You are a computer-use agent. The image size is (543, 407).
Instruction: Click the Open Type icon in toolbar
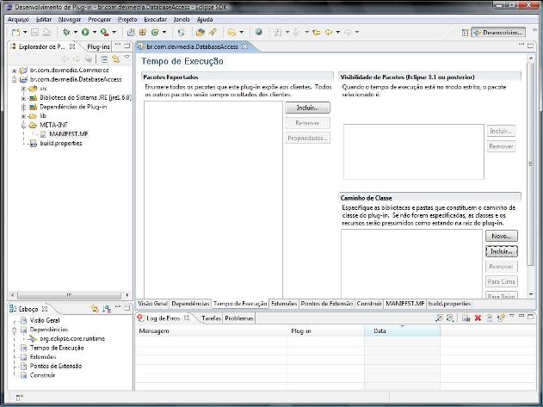click(x=201, y=32)
